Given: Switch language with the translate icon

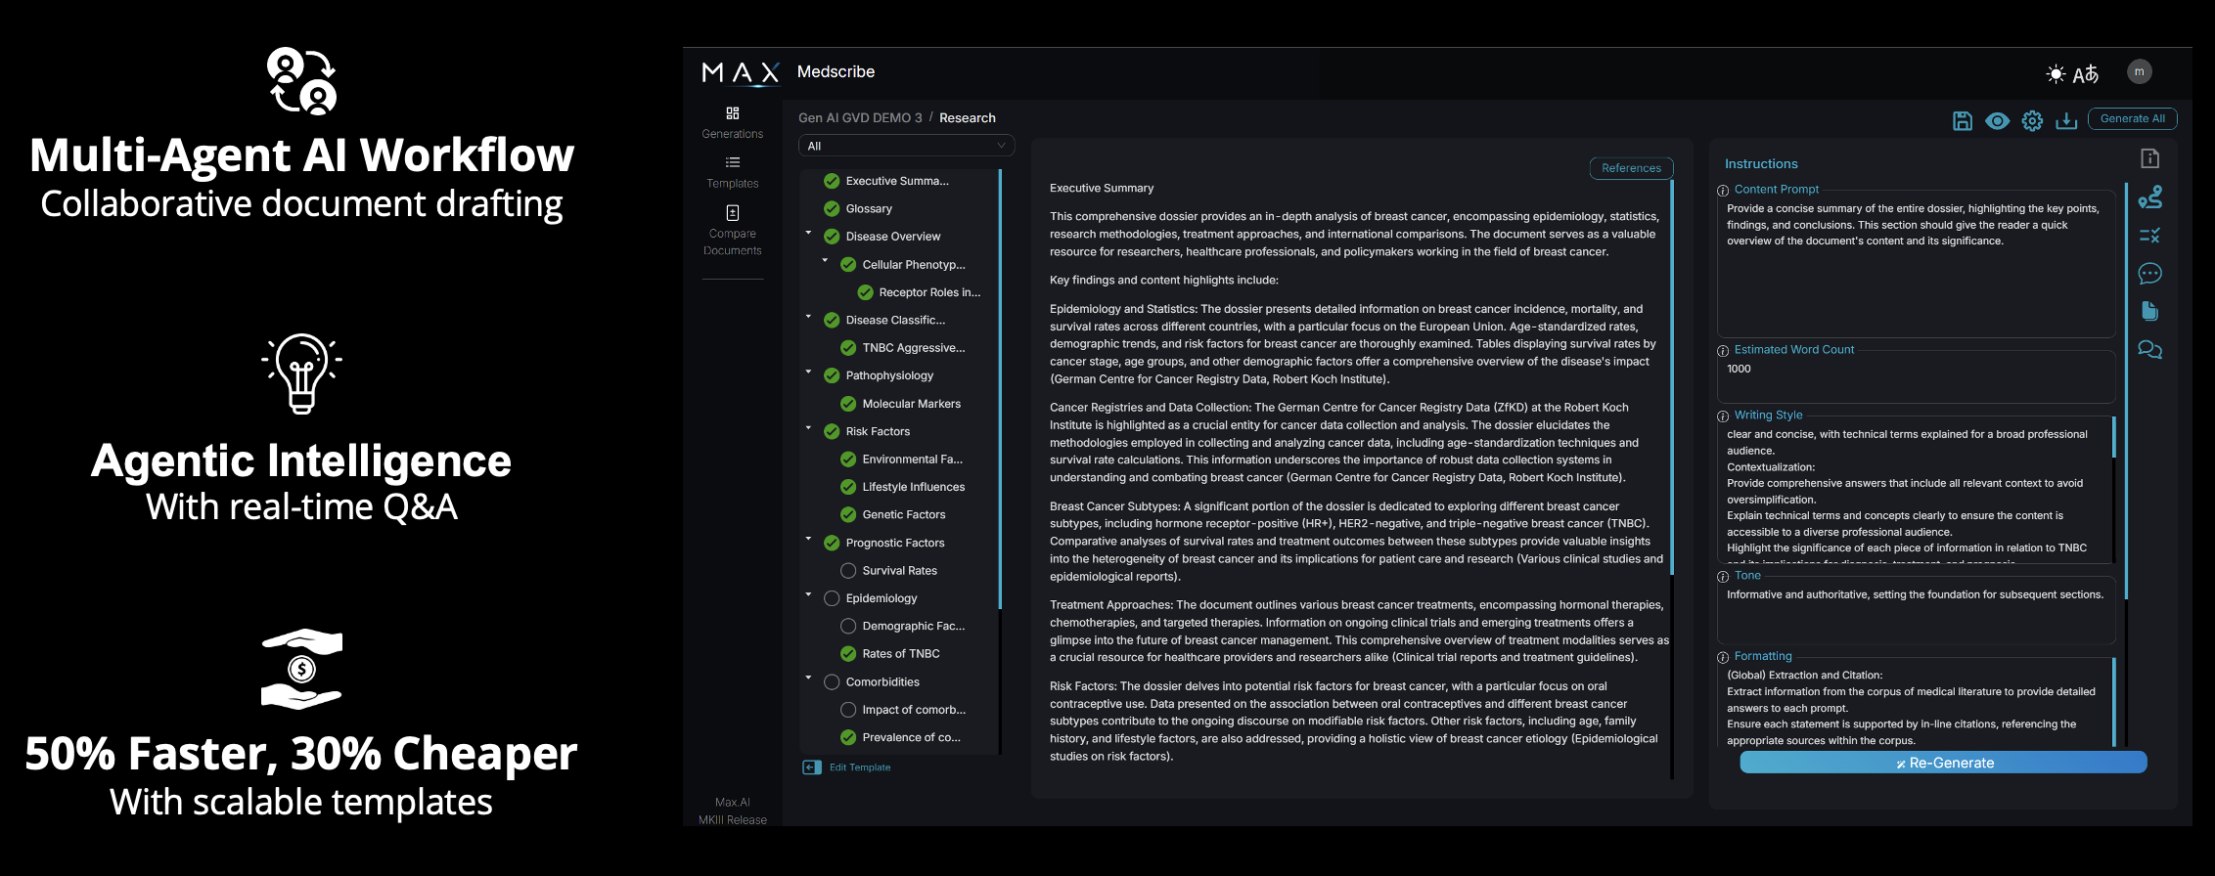Looking at the screenshot, I should [x=2086, y=74].
